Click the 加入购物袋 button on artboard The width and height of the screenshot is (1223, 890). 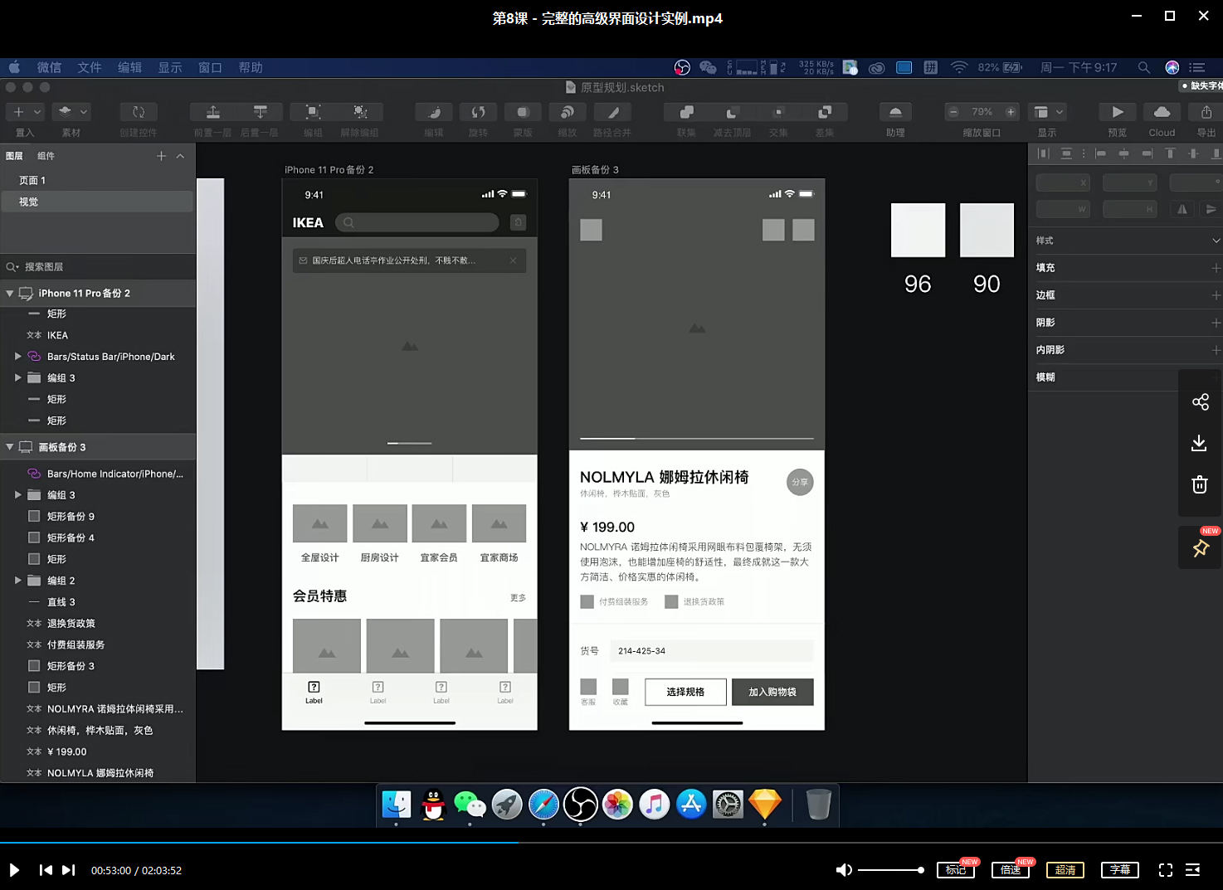[772, 692]
